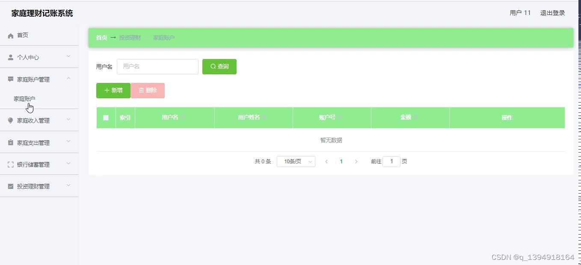The image size is (581, 265).
Task: Click the 家庭收入管理 sidebar icon
Action: [x=10, y=120]
